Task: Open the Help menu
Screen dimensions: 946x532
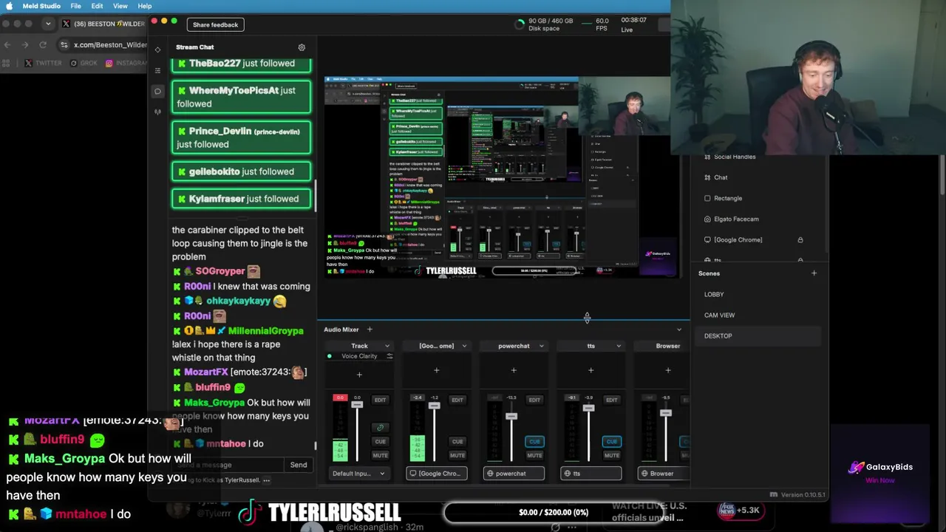Action: pyautogui.click(x=145, y=6)
